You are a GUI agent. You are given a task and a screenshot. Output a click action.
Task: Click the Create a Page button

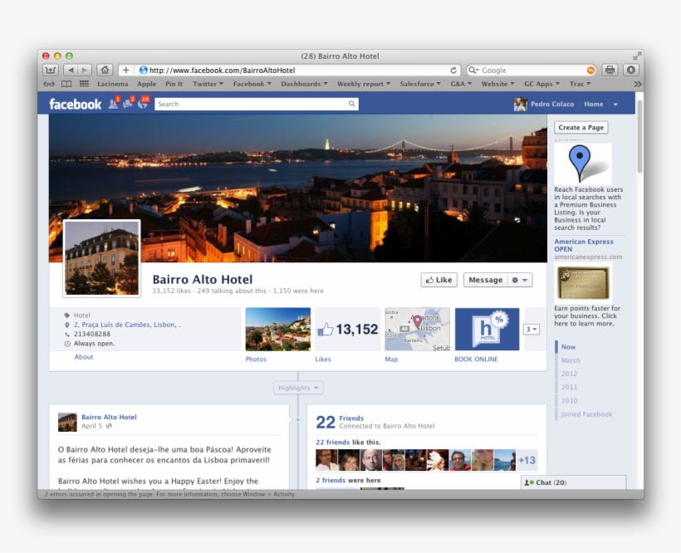click(x=582, y=127)
